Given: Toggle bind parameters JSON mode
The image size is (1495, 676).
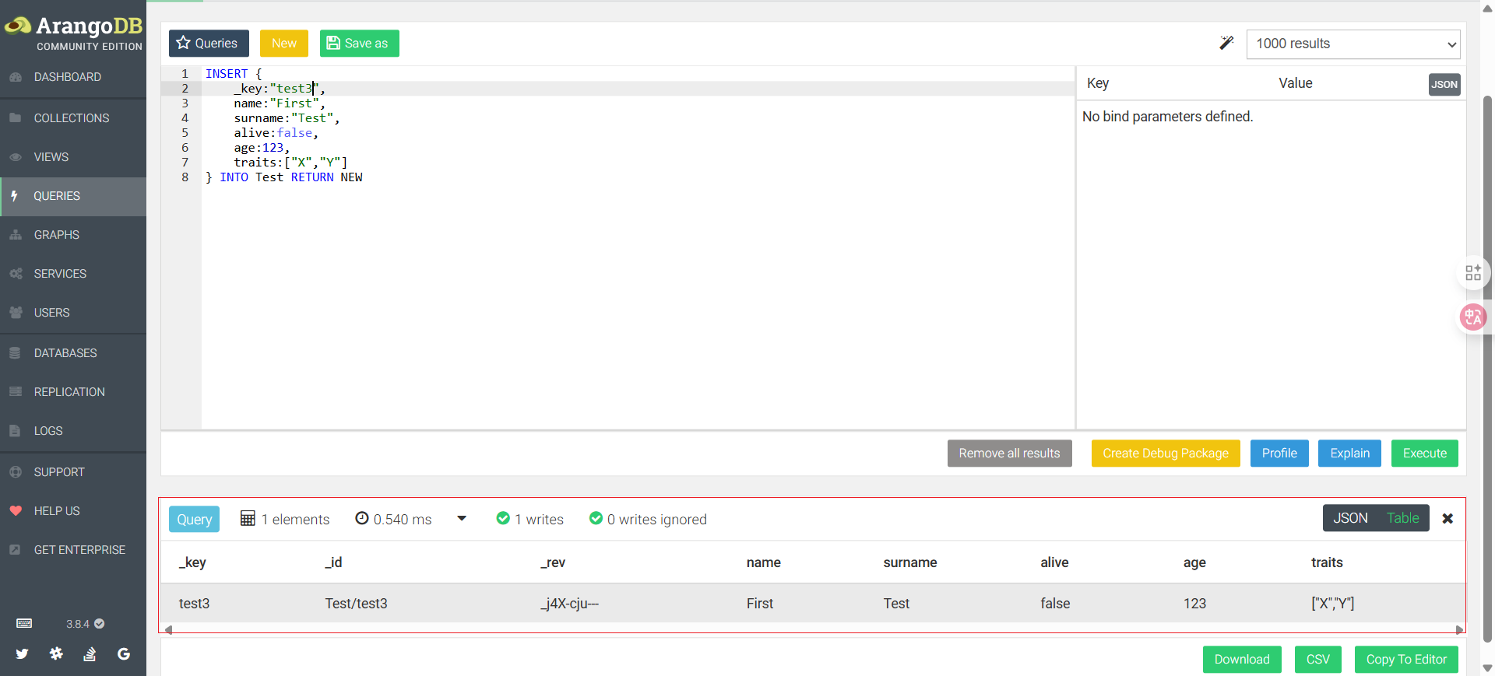Looking at the screenshot, I should click(1444, 85).
